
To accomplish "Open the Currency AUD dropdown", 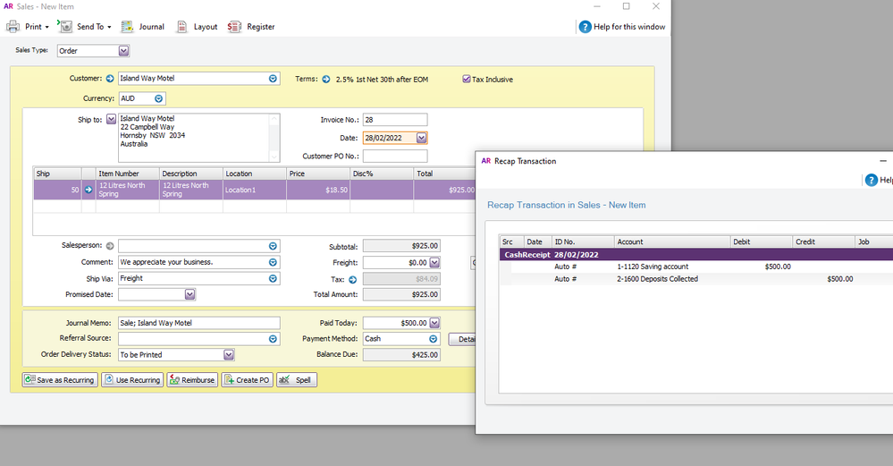I will pyautogui.click(x=158, y=98).
